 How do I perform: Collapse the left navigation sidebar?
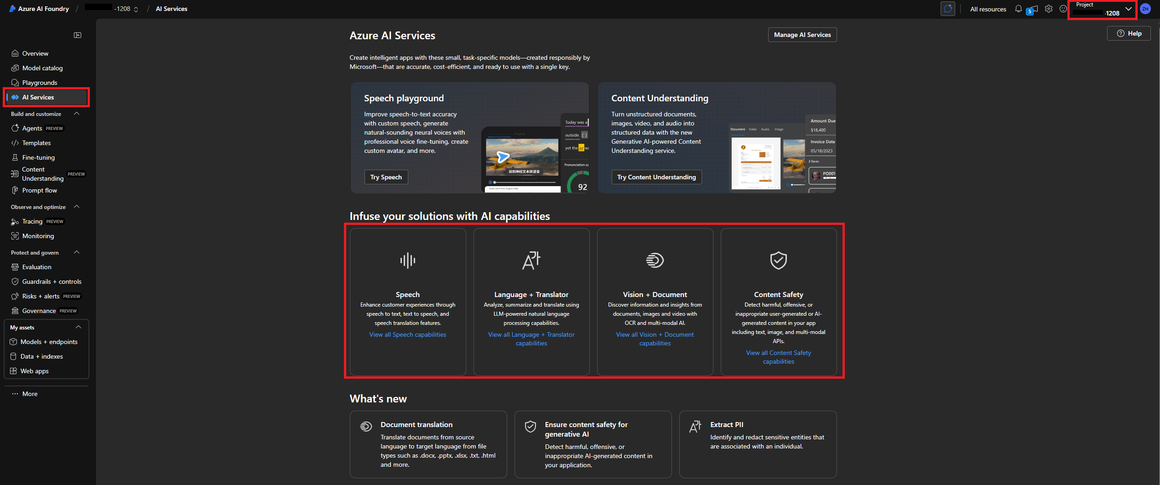coord(78,35)
